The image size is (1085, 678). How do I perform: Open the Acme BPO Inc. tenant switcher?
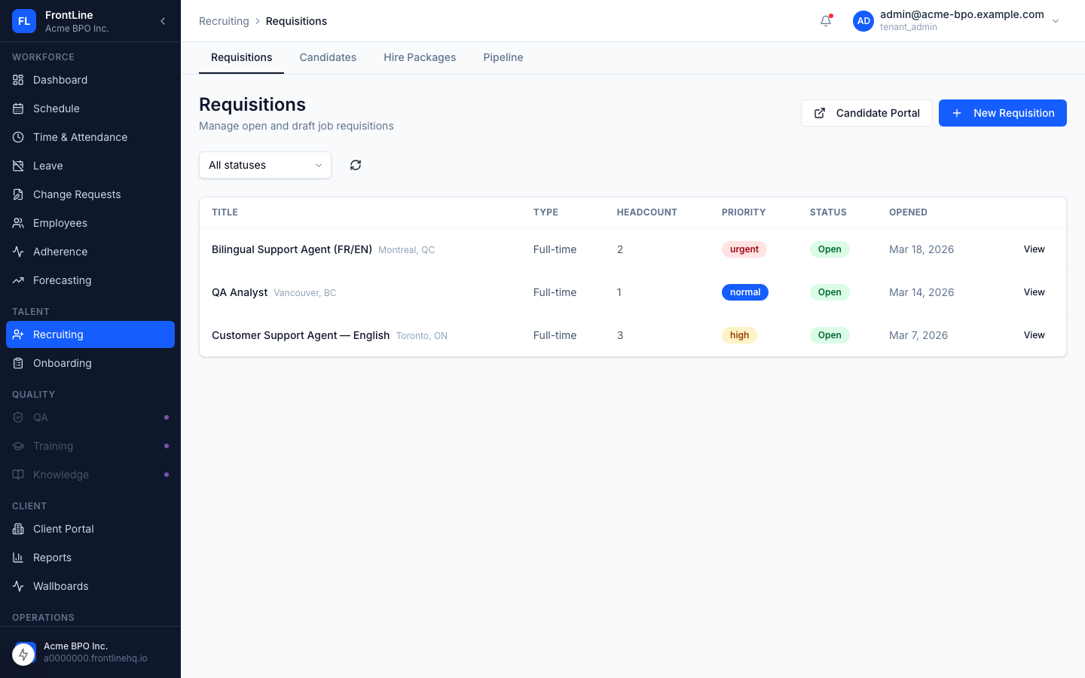90,652
